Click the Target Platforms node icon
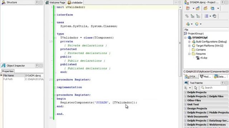Viewport: 229px width, 128px height. tap(194, 46)
